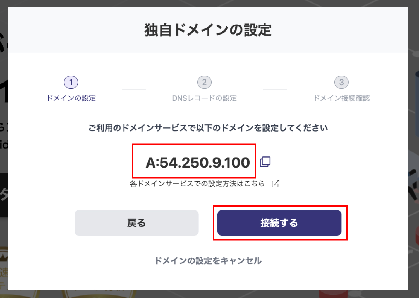The height and width of the screenshot is (298, 419).
Task: Click the ご利用のドメインサービス instruction text
Action: [x=208, y=128]
